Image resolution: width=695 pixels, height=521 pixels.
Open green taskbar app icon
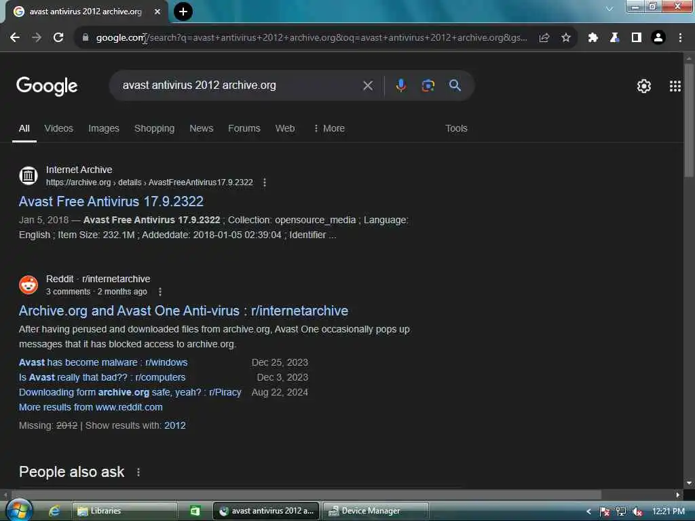195,511
